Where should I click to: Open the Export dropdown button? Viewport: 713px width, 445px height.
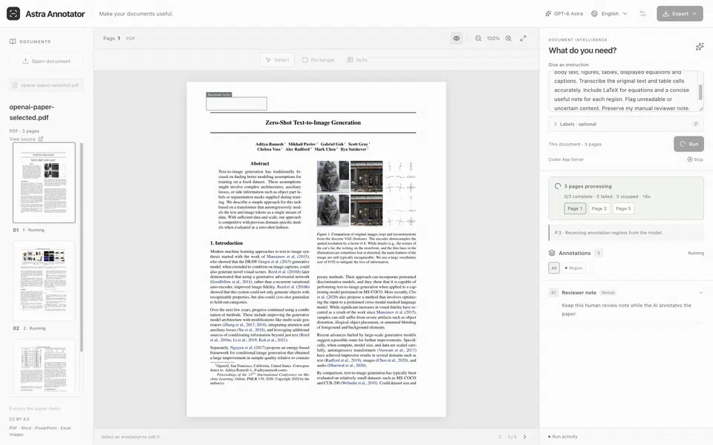coord(680,13)
